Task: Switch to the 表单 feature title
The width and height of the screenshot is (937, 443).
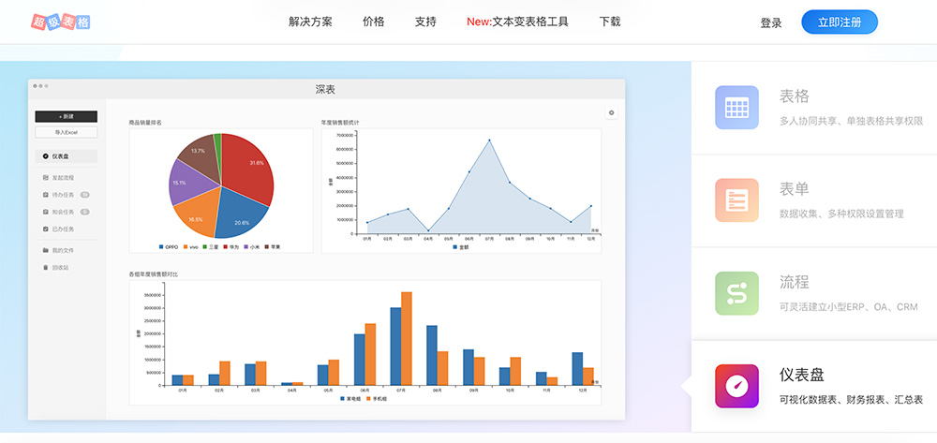Action: pyautogui.click(x=795, y=189)
